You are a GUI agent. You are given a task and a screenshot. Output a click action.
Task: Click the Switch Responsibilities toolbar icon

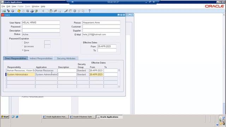pos(28,11)
